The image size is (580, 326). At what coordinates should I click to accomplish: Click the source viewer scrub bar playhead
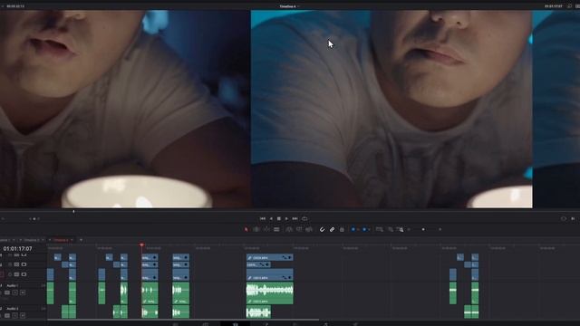click(73, 212)
